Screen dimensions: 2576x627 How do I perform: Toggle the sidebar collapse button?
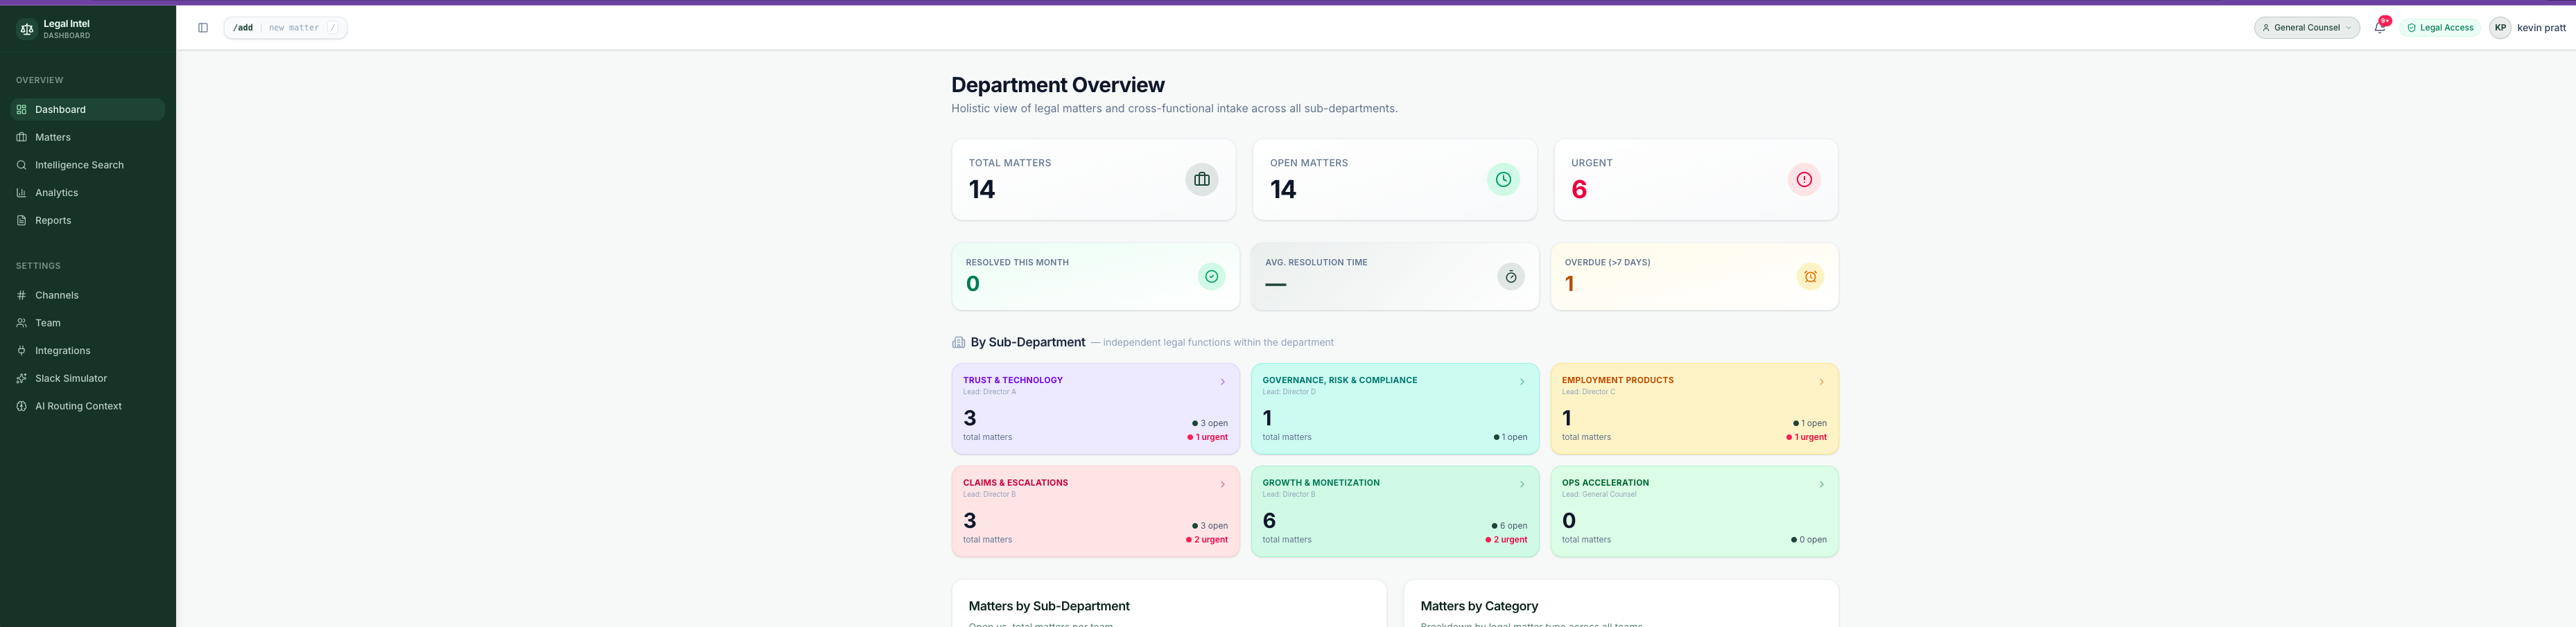tap(203, 28)
